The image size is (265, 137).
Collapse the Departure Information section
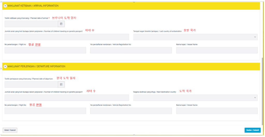click(5, 66)
